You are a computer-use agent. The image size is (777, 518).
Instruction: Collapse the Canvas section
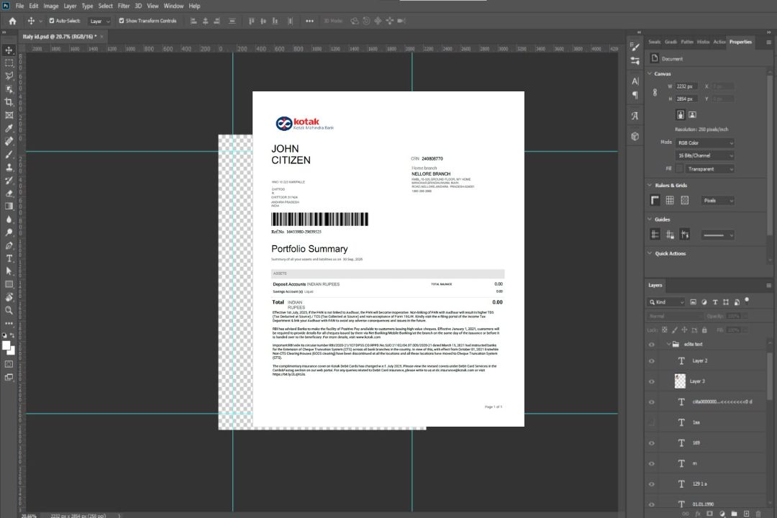tap(650, 73)
